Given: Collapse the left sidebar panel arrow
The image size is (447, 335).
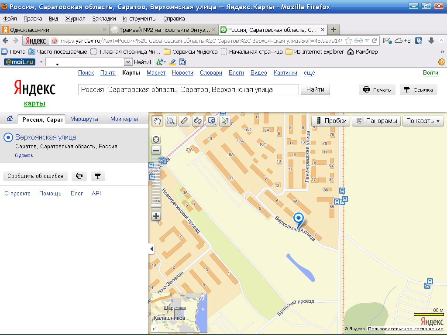Looking at the screenshot, I should point(151,249).
